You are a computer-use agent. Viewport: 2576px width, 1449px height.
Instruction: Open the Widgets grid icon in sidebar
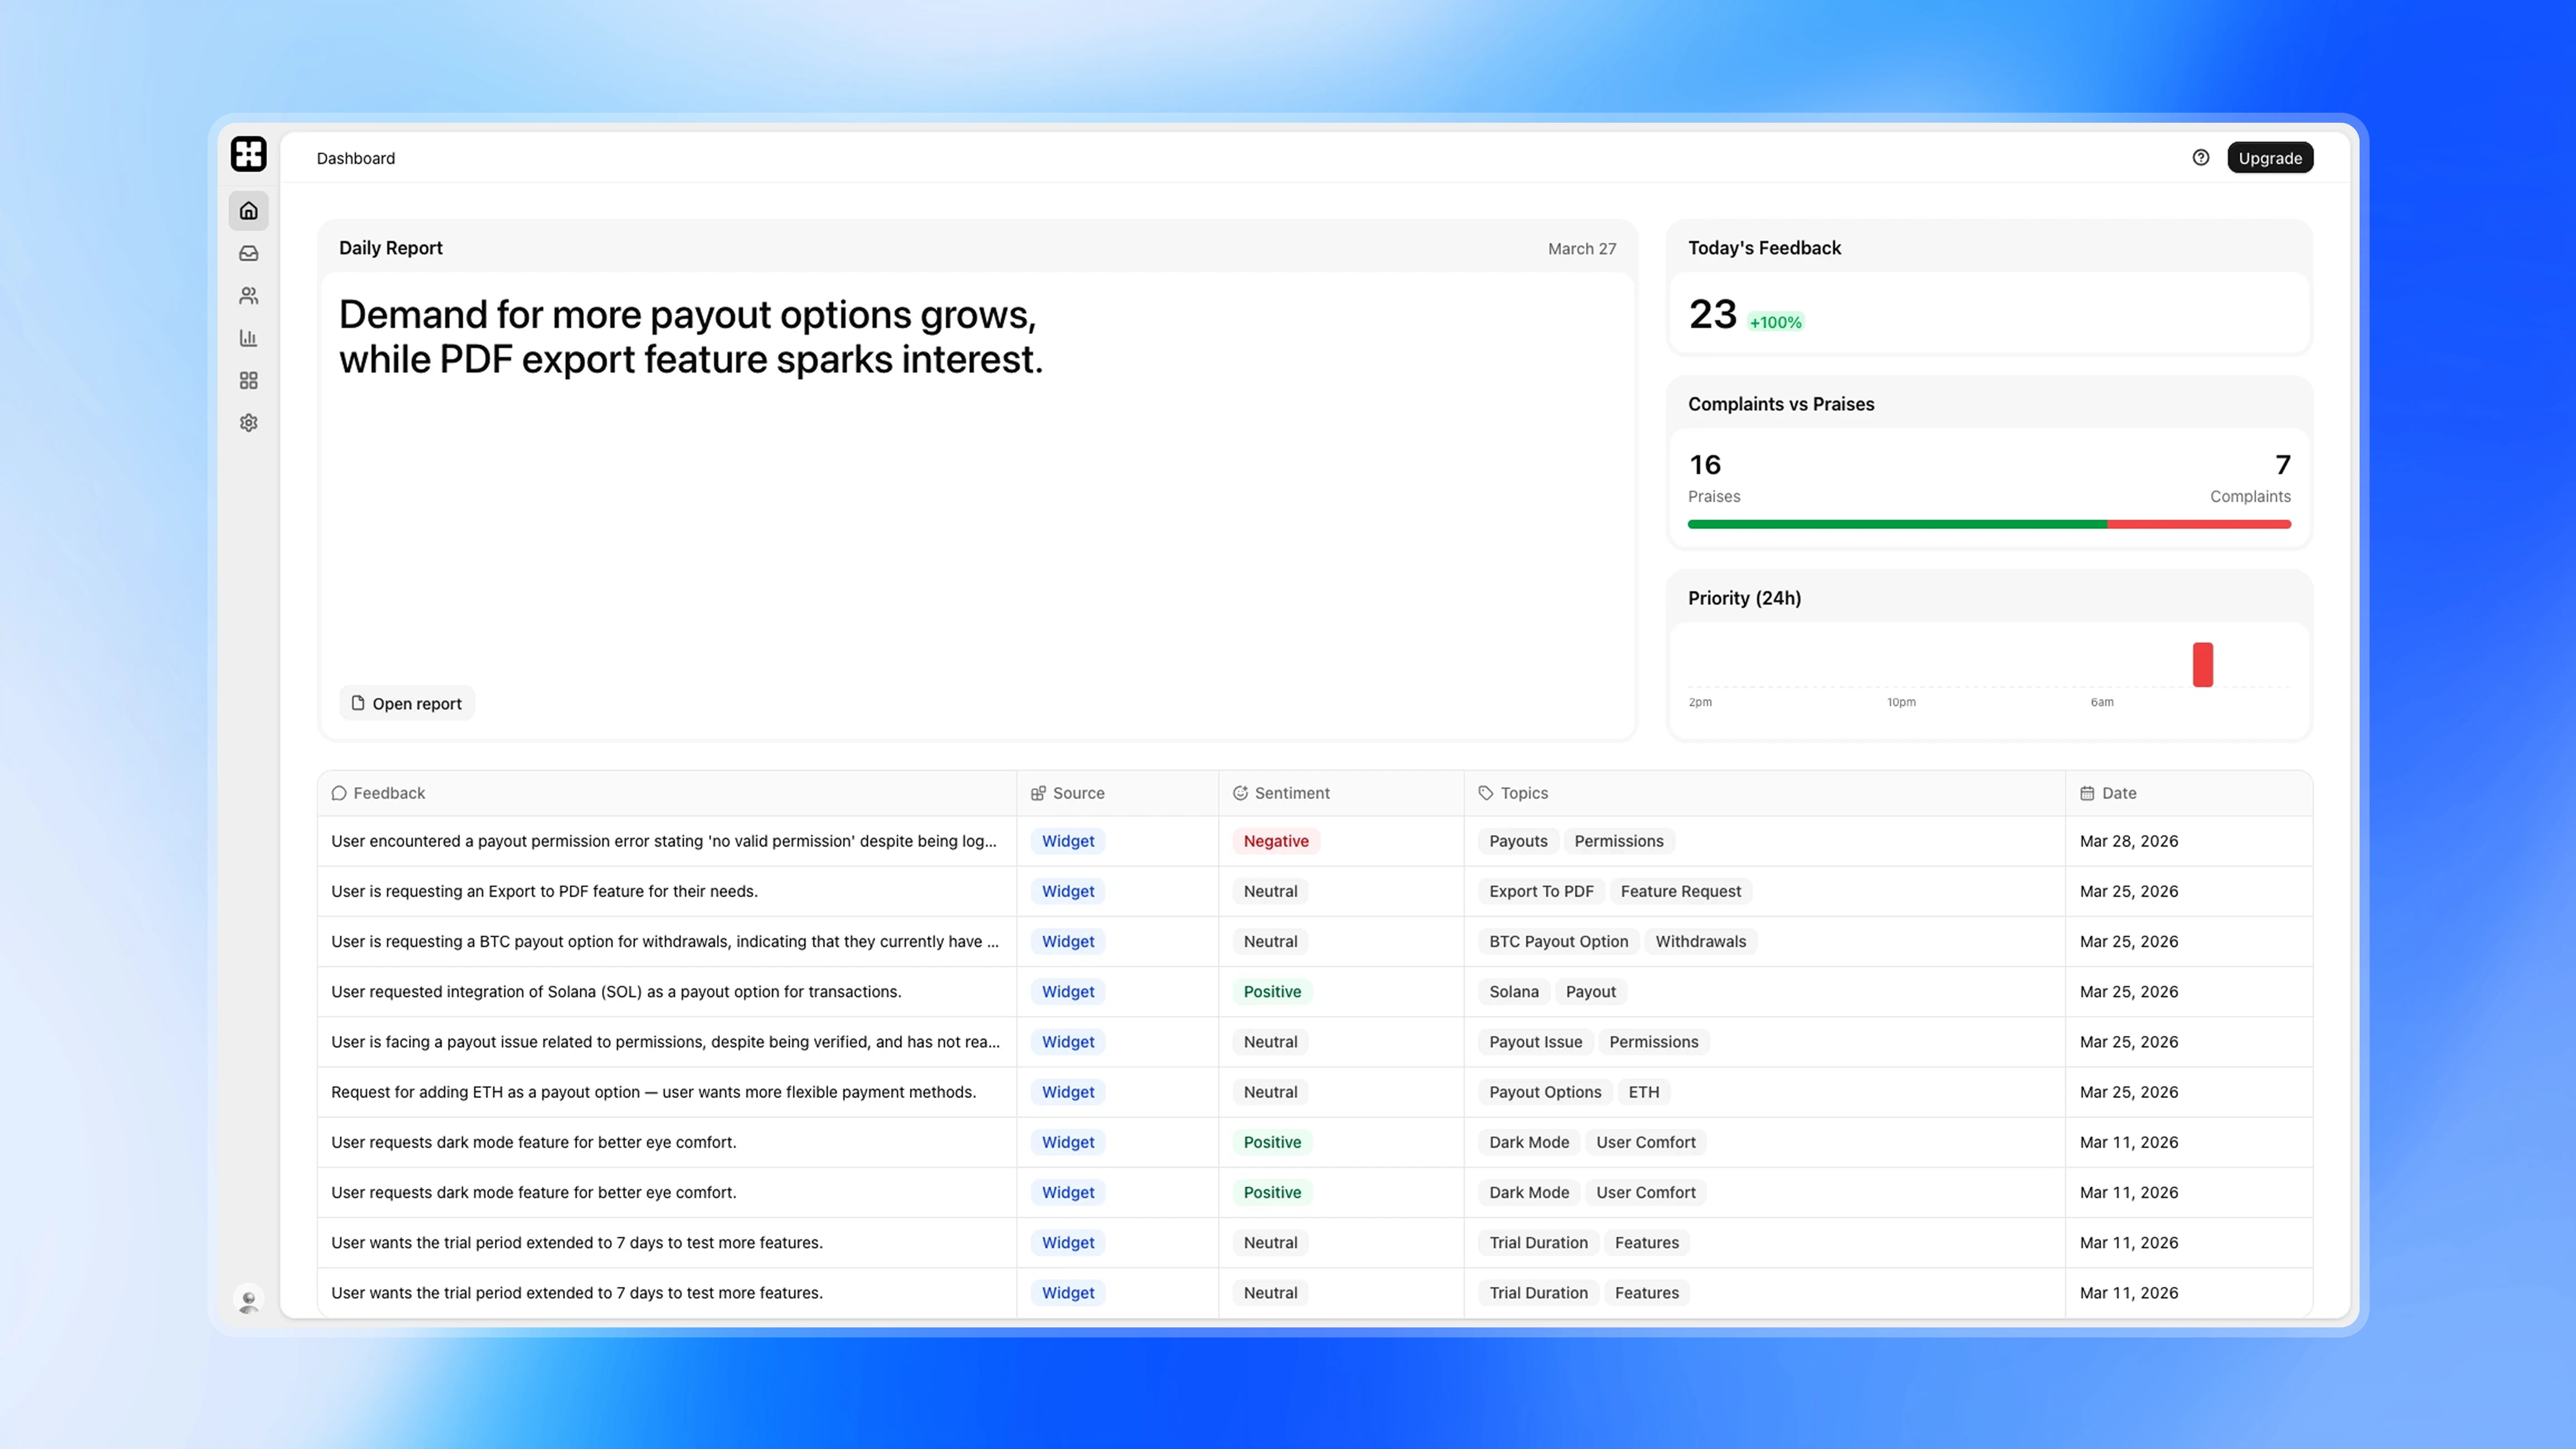(x=248, y=381)
